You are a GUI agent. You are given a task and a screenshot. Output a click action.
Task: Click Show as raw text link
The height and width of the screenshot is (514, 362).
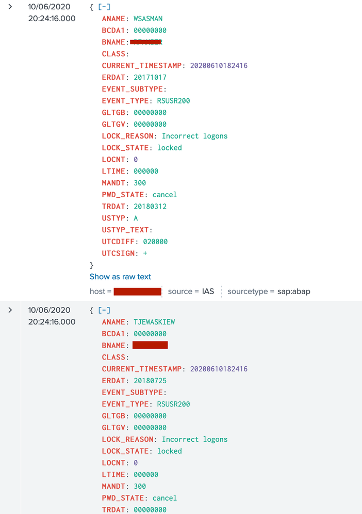[120, 277]
